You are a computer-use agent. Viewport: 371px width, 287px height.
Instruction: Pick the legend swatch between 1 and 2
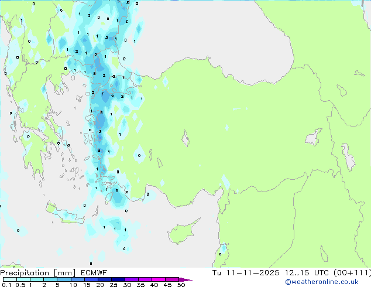(x=37, y=279)
